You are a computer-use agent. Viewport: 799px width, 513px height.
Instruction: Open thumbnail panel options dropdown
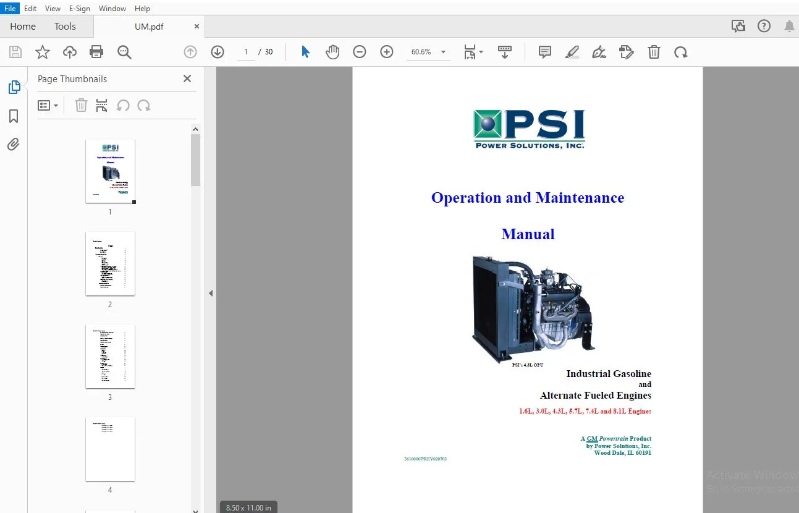point(48,105)
